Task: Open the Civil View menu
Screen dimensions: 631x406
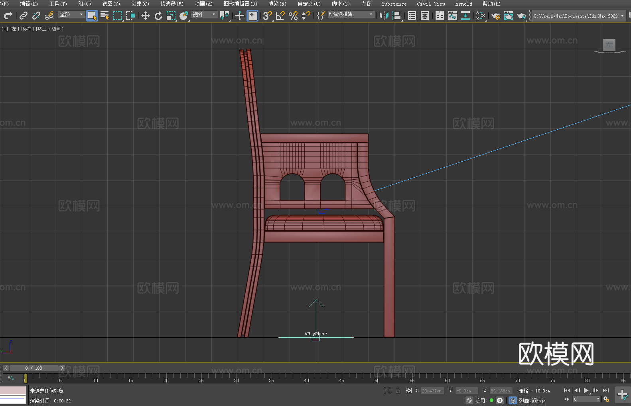Action: 431,4
